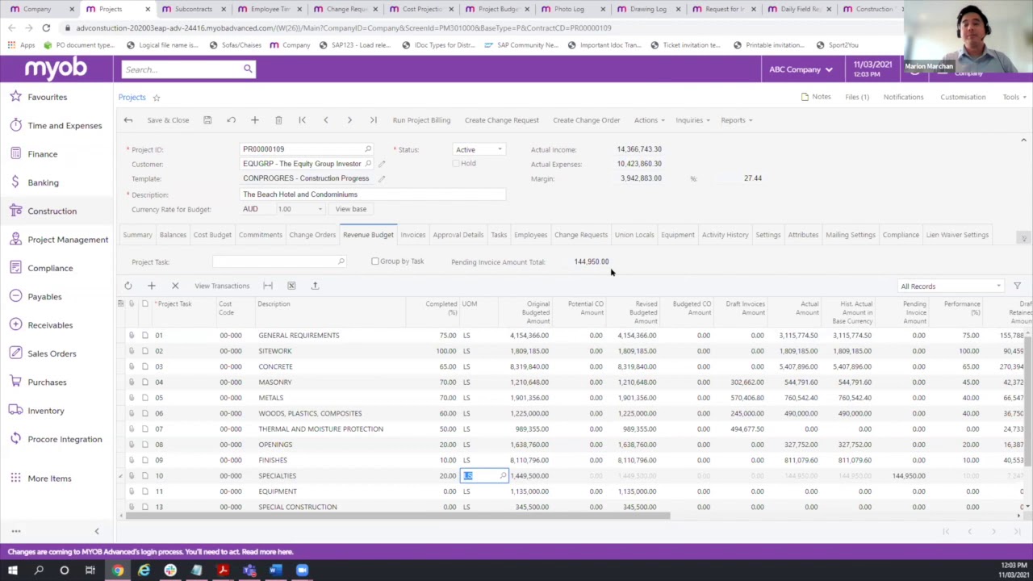The height and width of the screenshot is (581, 1033).
Task: Click the undo icon in Projects toolbar
Action: point(231,120)
